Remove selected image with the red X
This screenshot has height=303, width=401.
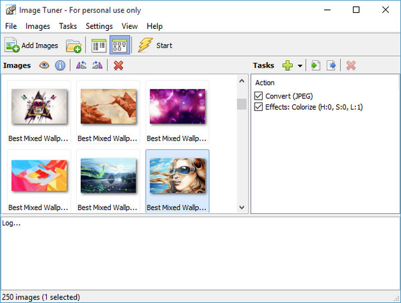point(118,66)
